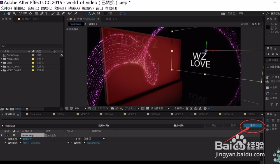This screenshot has height=164, width=280.
Task: Open the channel and color management icon
Action: (x=121, y=108)
